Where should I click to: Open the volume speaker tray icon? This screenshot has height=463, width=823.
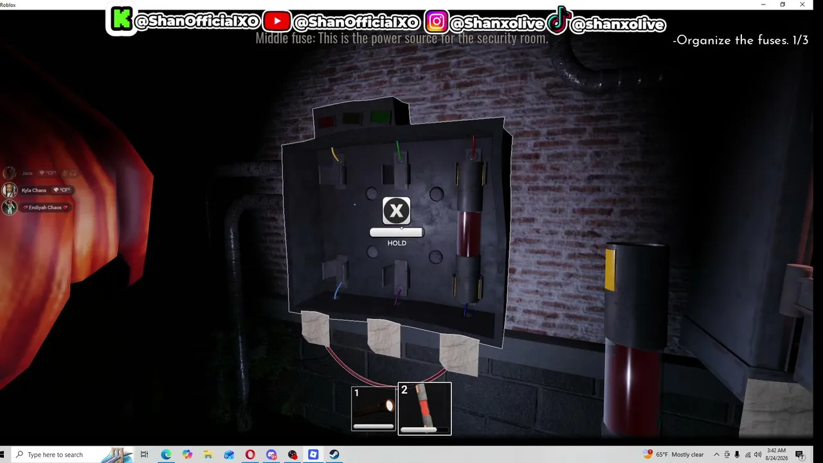[x=757, y=455]
